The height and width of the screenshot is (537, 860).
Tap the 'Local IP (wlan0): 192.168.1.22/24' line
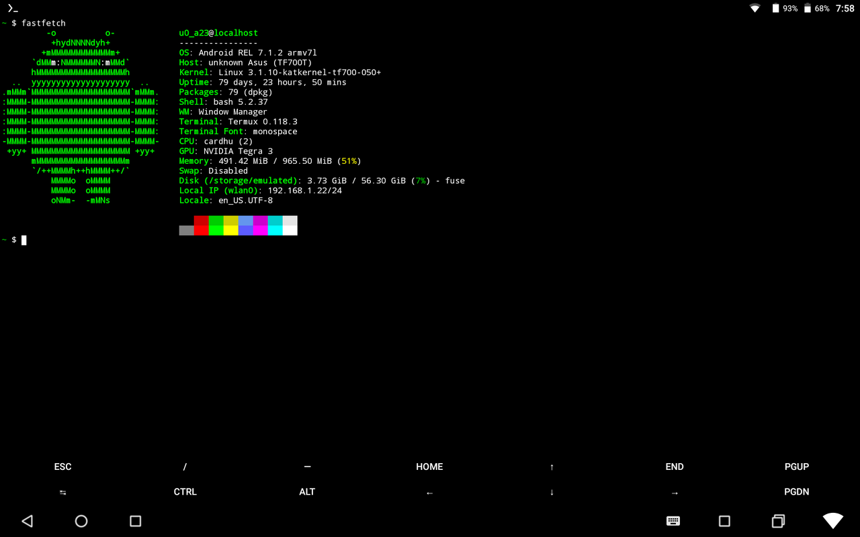(x=261, y=191)
